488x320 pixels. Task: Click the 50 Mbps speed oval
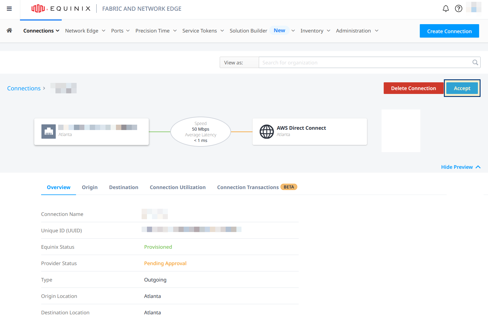(201, 132)
